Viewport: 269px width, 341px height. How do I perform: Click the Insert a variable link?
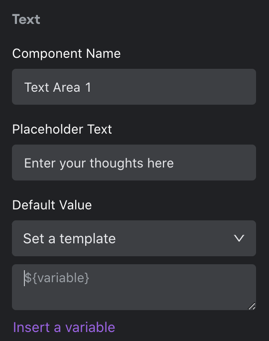[x=64, y=328]
